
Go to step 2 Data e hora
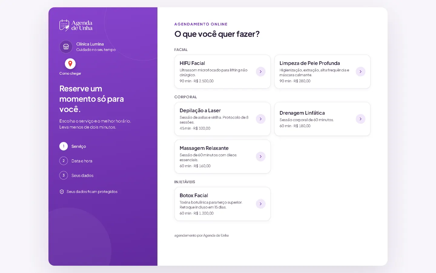coord(76,161)
